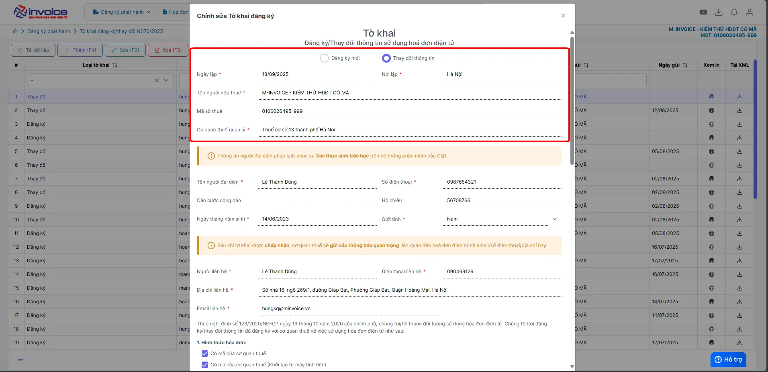Open the Hoá đơn top menu

176,12
